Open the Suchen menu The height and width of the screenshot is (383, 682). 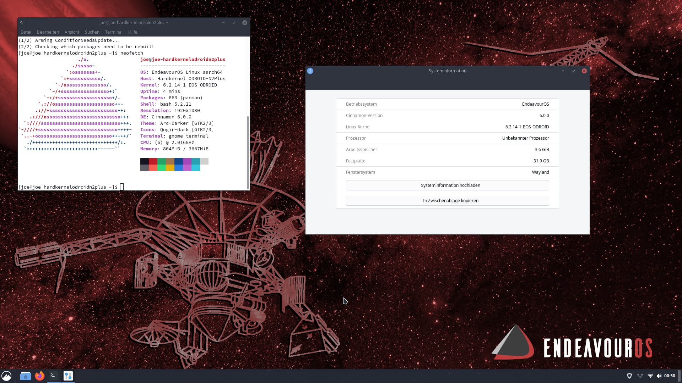coord(92,32)
